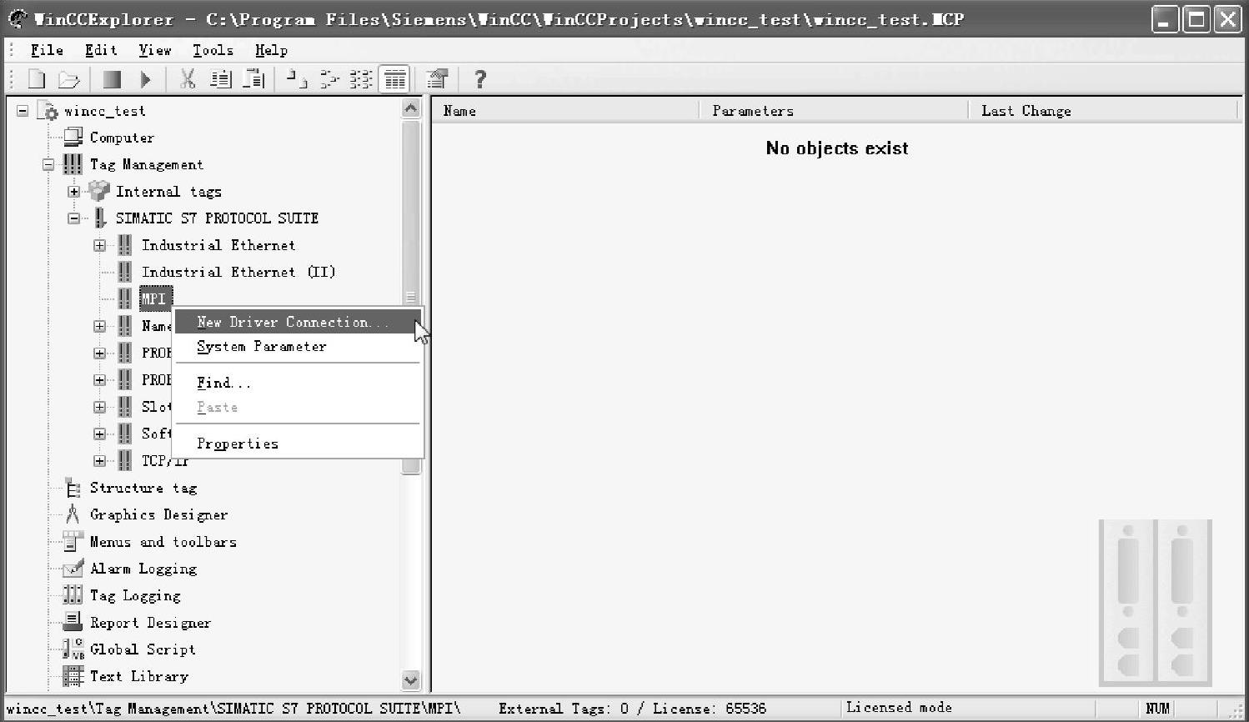
Task: Open Alarm Logging in the tree
Action: click(143, 569)
